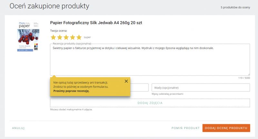Screen dimensions: 258x139
Task: Set rating to the fifth star
Action: tap(79, 37)
